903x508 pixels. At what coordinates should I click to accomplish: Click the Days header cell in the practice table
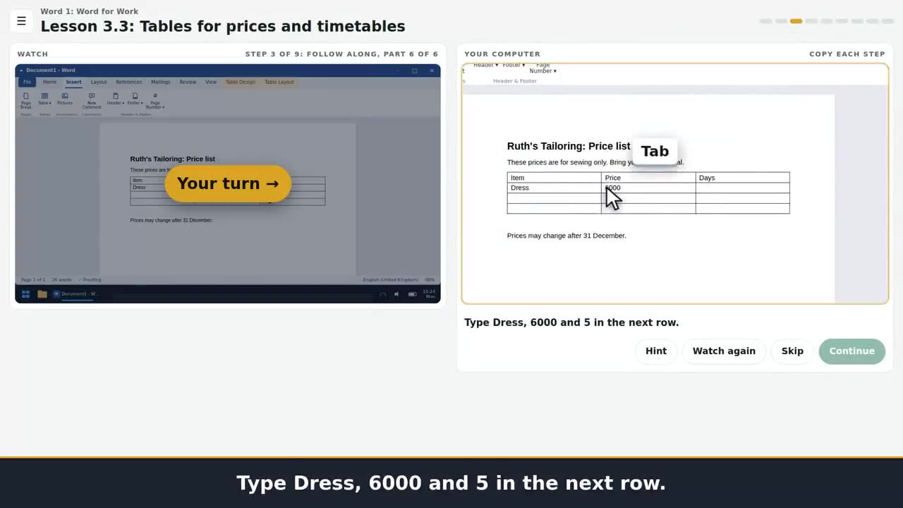(742, 178)
